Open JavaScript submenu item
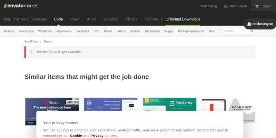 coord(82,31)
